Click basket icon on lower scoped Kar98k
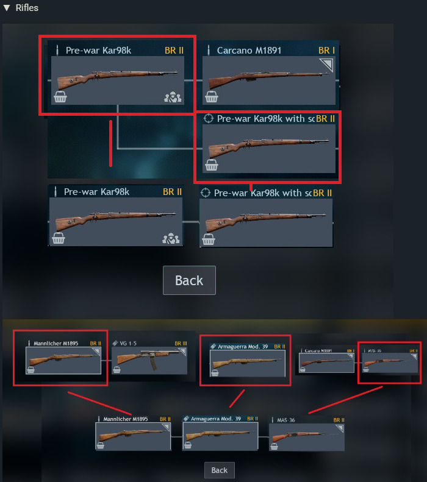This screenshot has width=427, height=482. [x=209, y=239]
